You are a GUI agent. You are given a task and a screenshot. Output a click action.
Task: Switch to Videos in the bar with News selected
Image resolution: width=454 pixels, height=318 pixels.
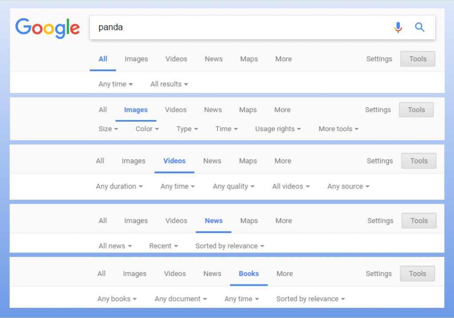point(176,221)
